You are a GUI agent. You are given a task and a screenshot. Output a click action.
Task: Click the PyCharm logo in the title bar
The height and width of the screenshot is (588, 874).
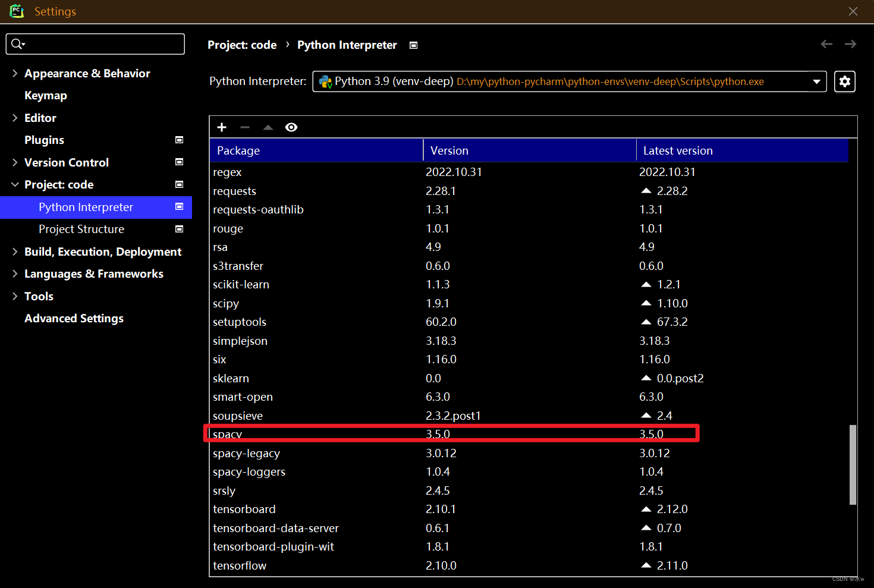(16, 11)
